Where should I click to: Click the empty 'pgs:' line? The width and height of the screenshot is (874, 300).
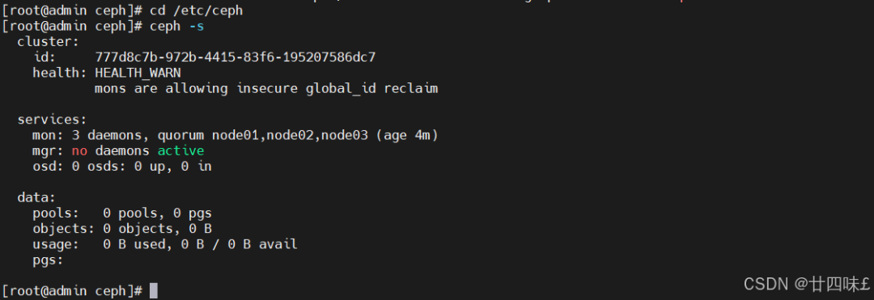tap(49, 260)
